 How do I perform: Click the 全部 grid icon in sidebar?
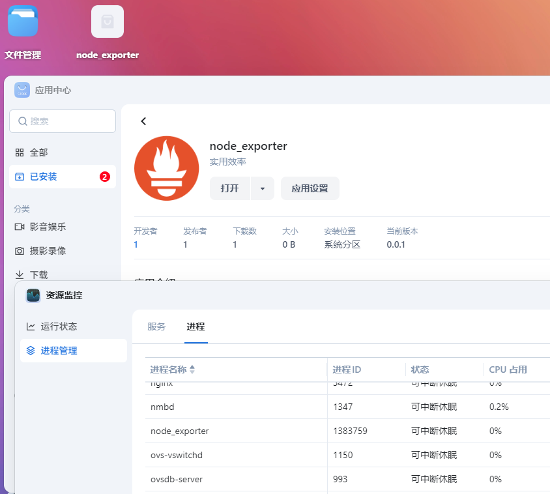(x=20, y=153)
